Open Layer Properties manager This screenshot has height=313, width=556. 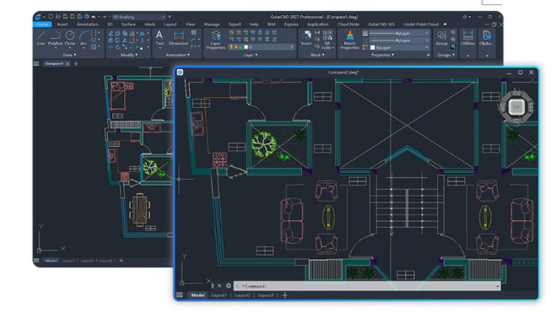[215, 40]
